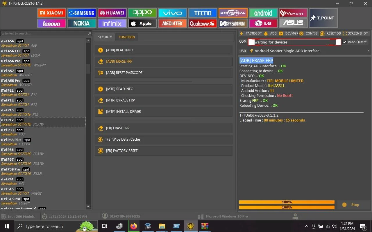Screen dimensions: 372x232
Task: Open the Huawei brand section
Action: (112, 13)
